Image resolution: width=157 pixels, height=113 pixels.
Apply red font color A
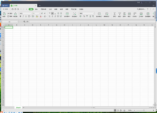point(41,16)
